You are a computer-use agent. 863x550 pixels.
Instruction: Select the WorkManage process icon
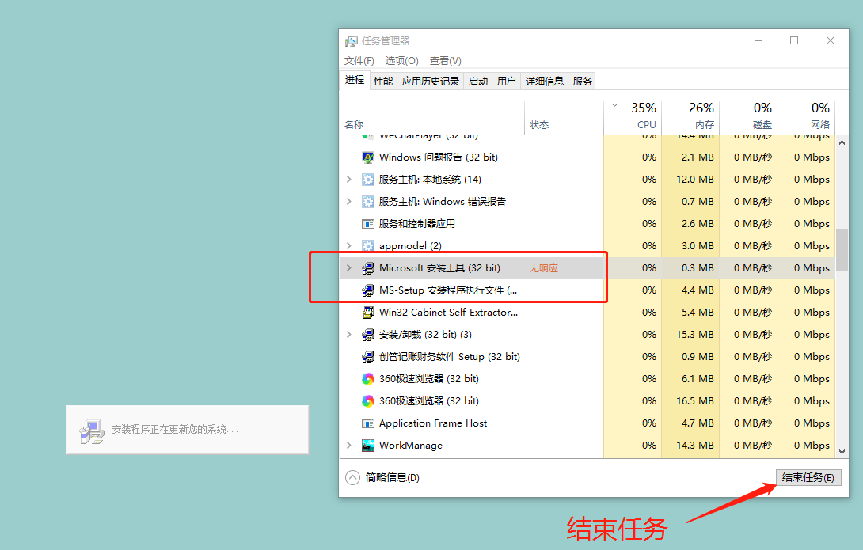[368, 446]
